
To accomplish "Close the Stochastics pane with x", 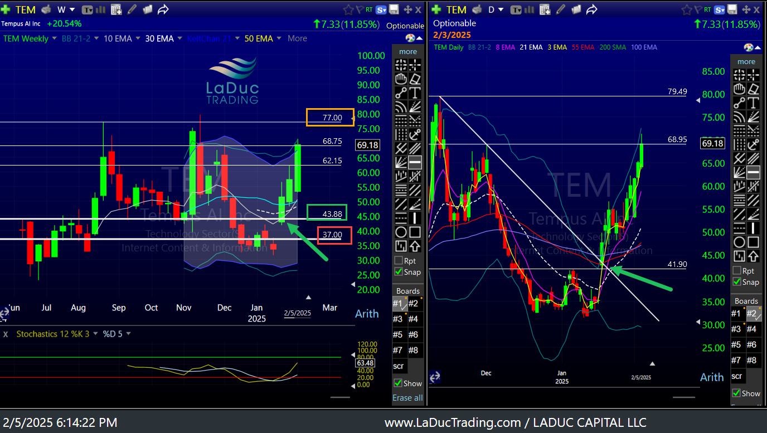I will (6, 334).
